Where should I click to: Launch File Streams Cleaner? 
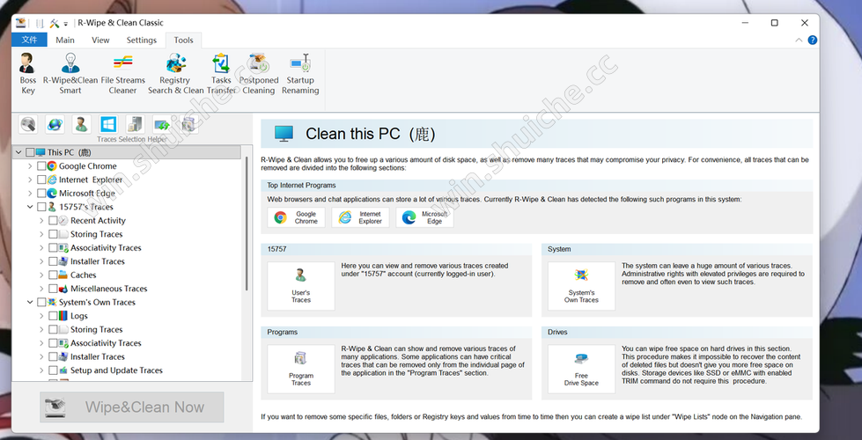point(122,72)
